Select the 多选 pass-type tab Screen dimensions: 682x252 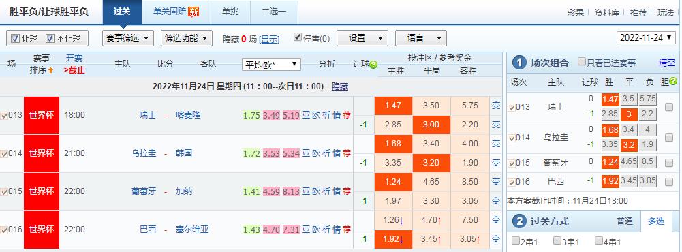(x=656, y=221)
